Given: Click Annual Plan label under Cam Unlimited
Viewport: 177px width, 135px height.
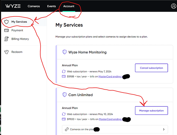Looking at the screenshot, I should pyautogui.click(x=70, y=108).
